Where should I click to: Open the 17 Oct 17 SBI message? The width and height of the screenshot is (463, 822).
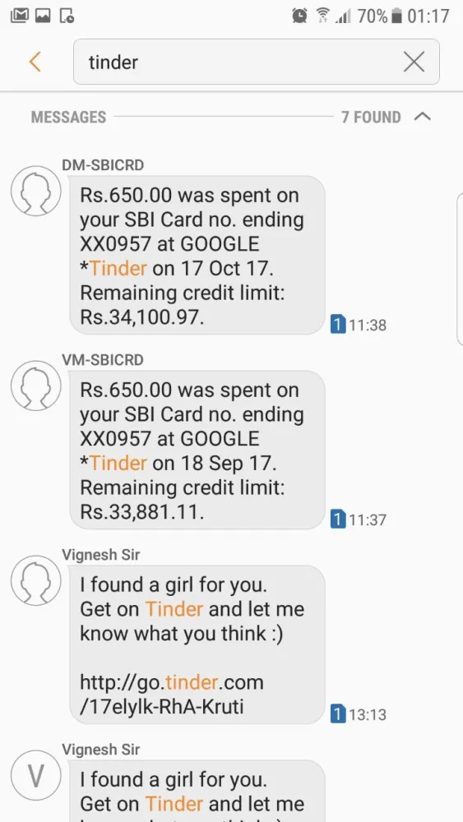[x=197, y=256]
